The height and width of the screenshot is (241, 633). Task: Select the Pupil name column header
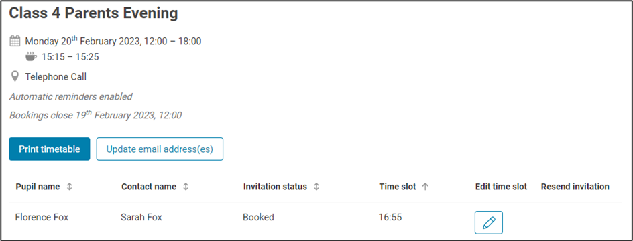pyautogui.click(x=38, y=187)
